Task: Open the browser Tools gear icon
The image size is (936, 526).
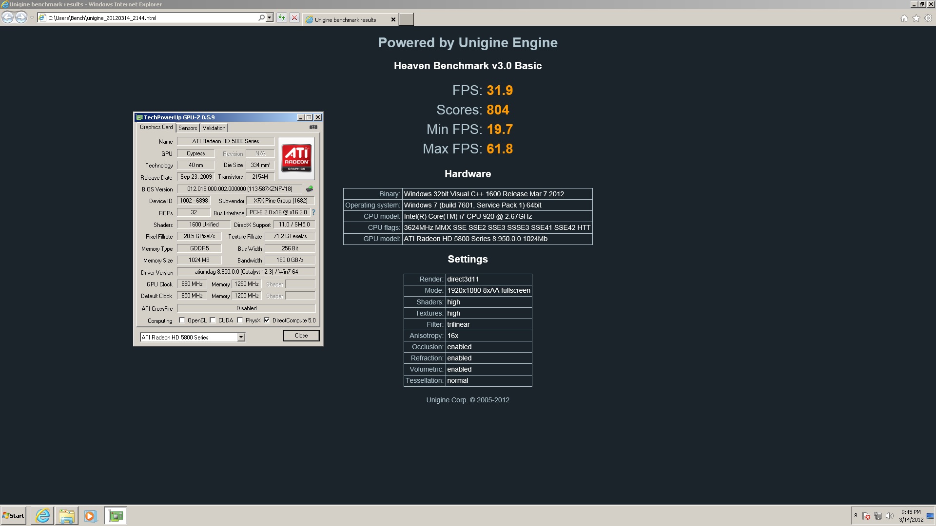Action: 928,18
